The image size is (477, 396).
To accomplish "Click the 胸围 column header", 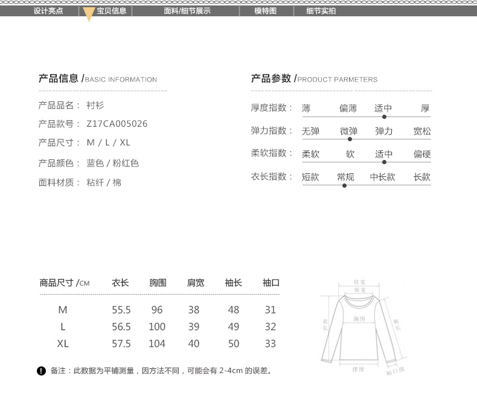I will point(158,283).
